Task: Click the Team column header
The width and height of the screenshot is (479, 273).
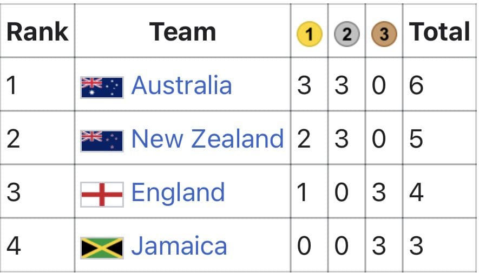Action: 183,31
